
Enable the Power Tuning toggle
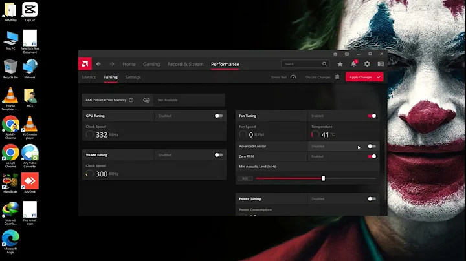[x=372, y=199]
